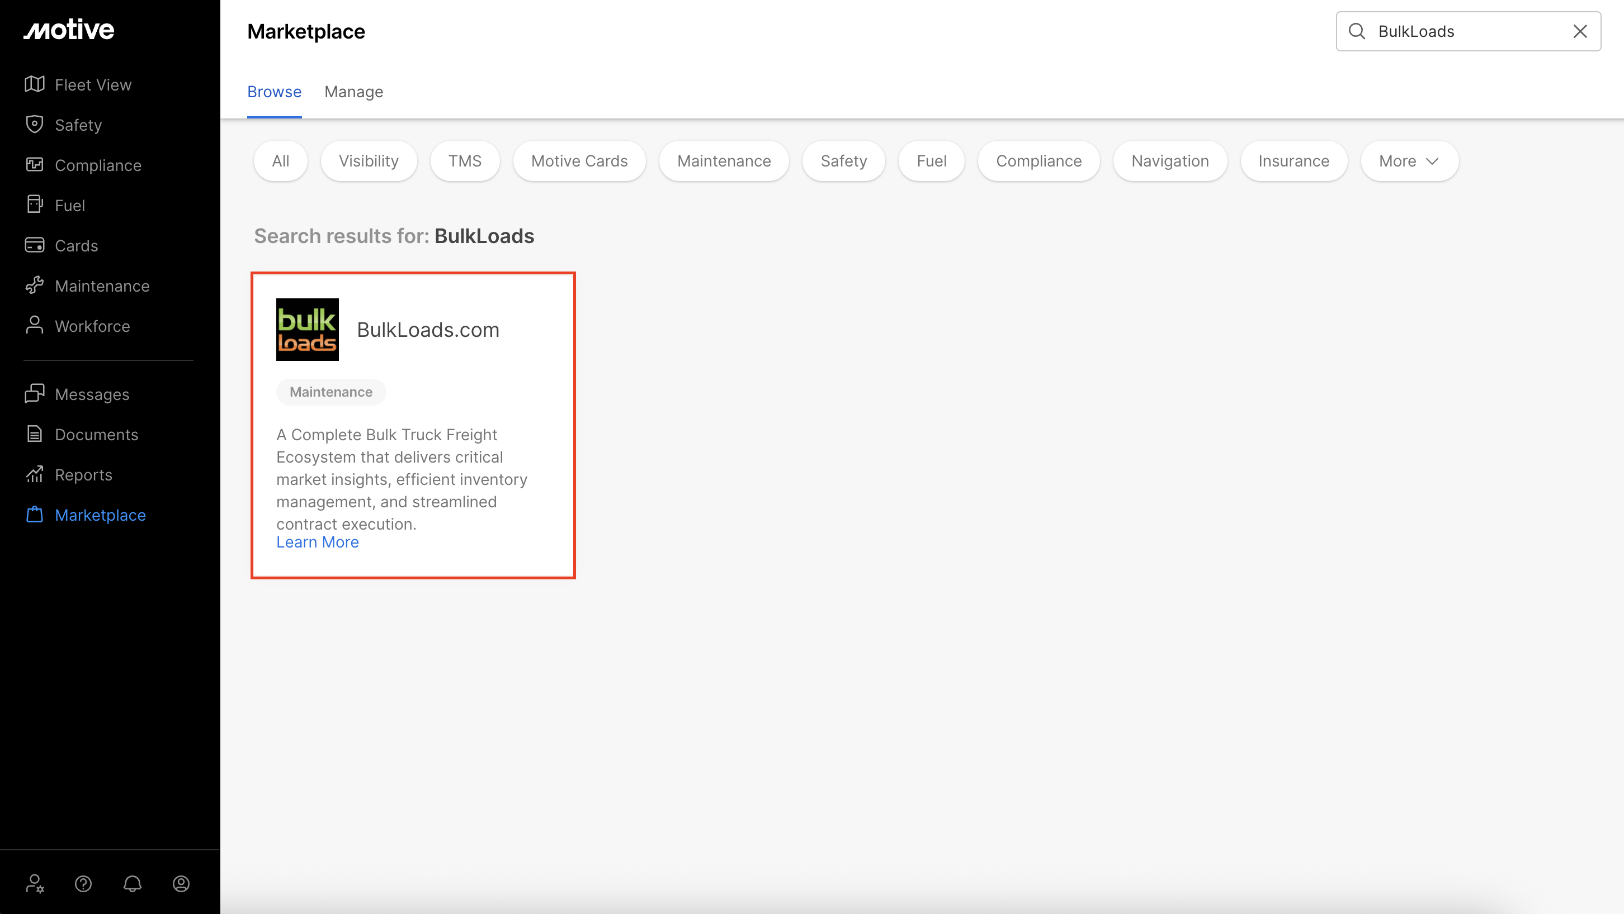Image resolution: width=1624 pixels, height=914 pixels.
Task: Open the BulkLoads logo thumbnail
Action: click(307, 330)
